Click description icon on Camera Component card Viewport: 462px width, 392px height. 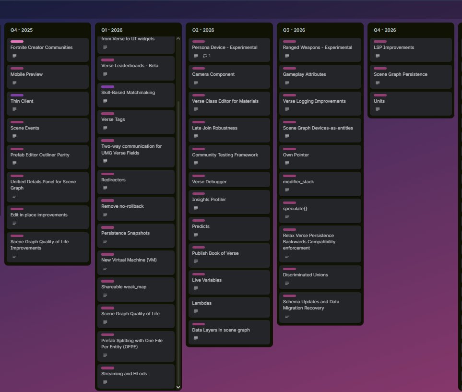196,83
